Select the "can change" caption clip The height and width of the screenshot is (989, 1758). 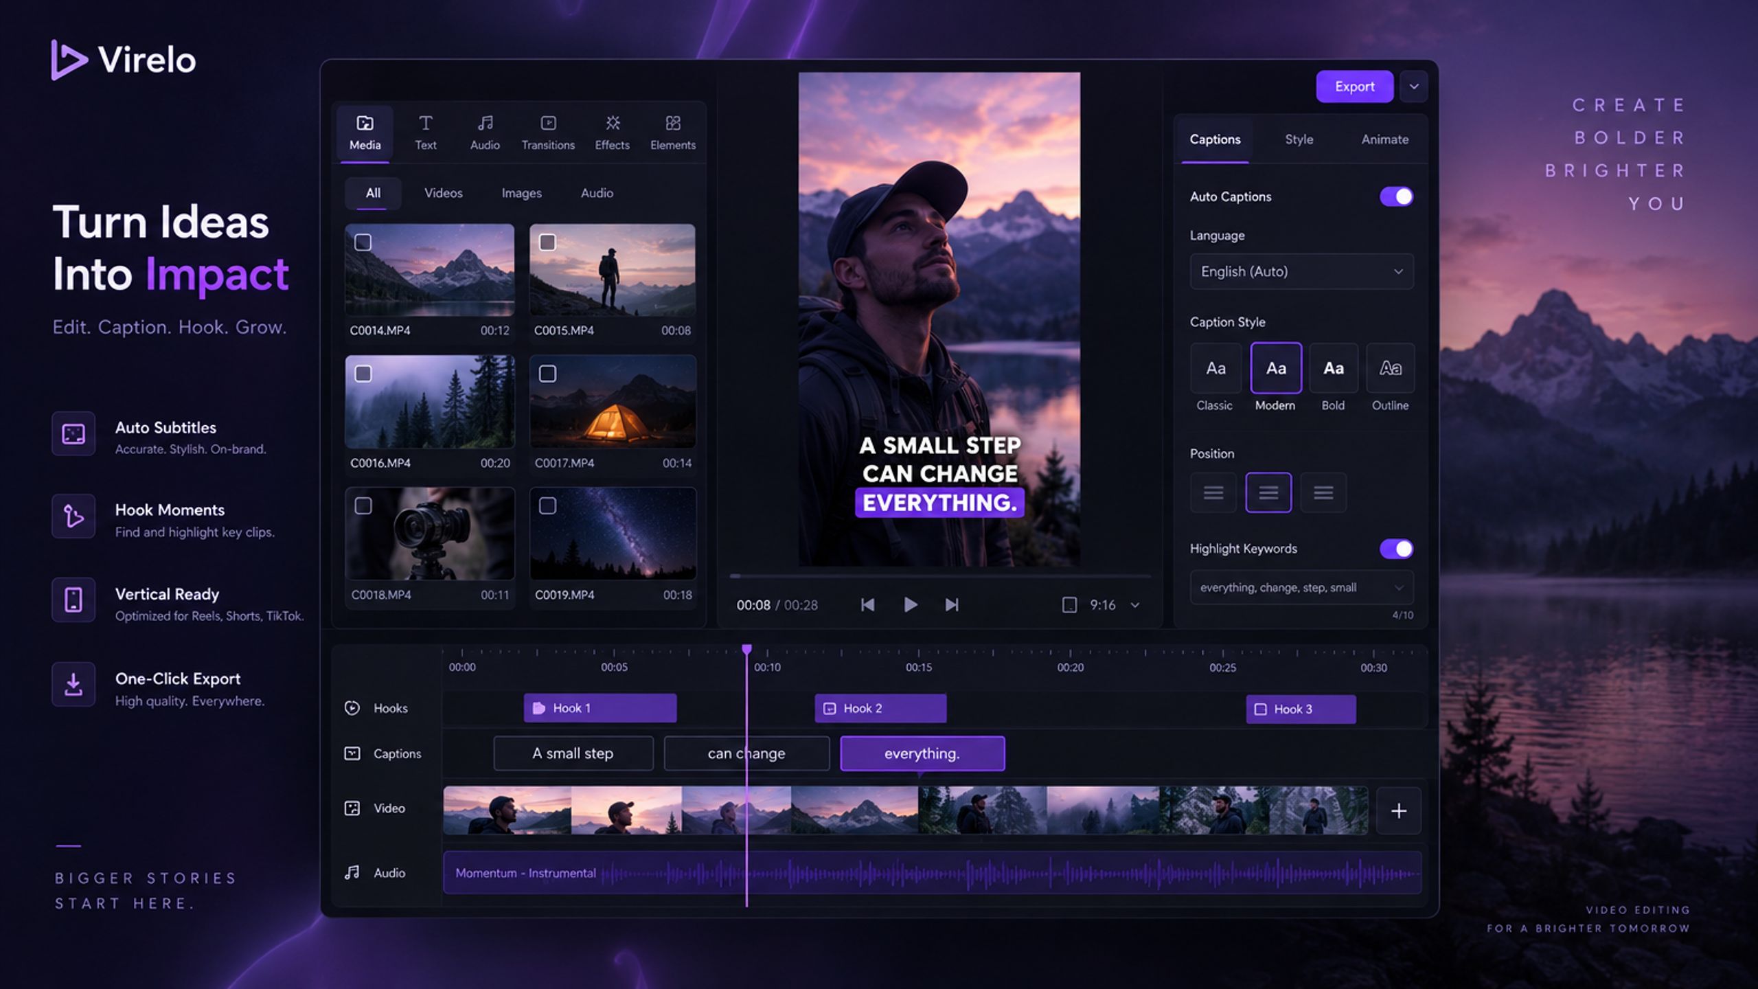(x=746, y=753)
